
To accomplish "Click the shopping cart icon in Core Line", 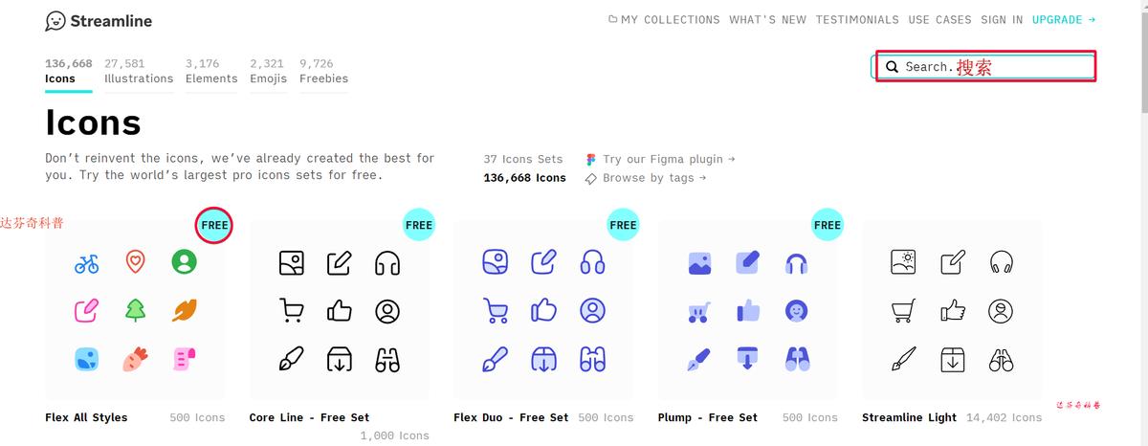I will (291, 311).
